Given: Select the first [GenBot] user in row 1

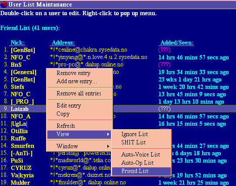Looking at the screenshot, I should [23, 50].
